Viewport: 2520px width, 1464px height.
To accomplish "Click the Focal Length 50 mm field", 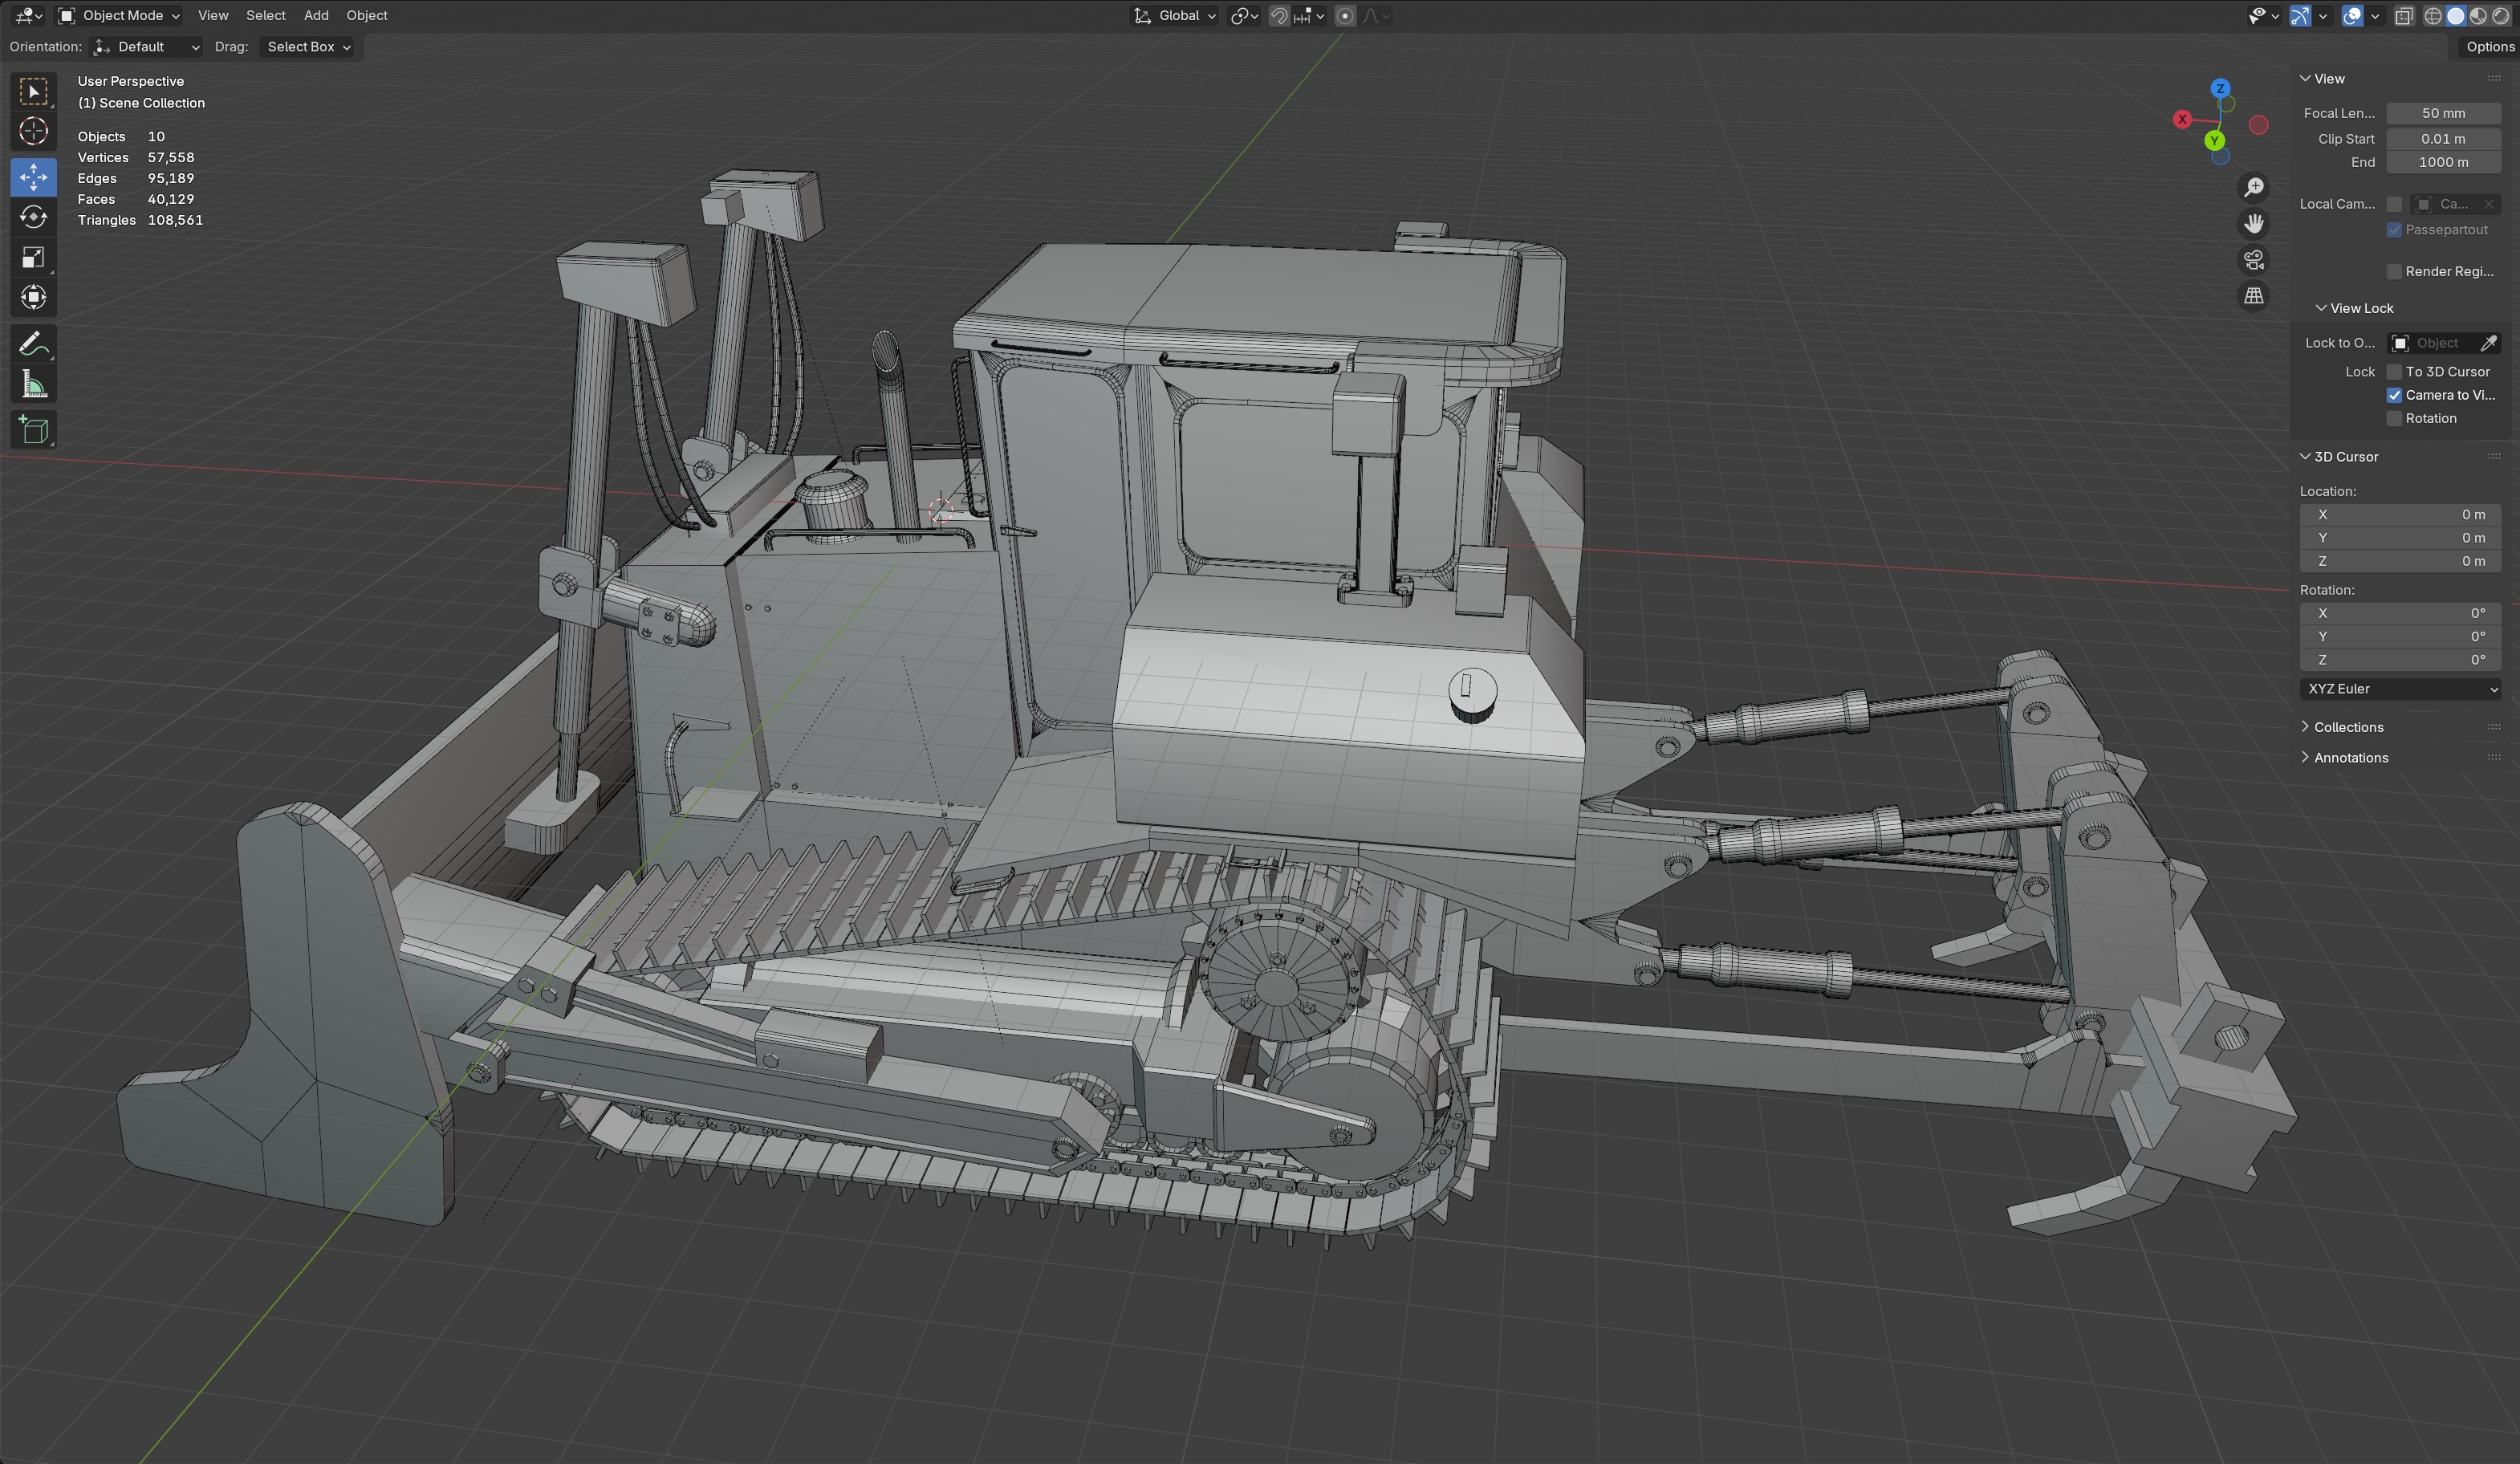I will pos(2443,113).
